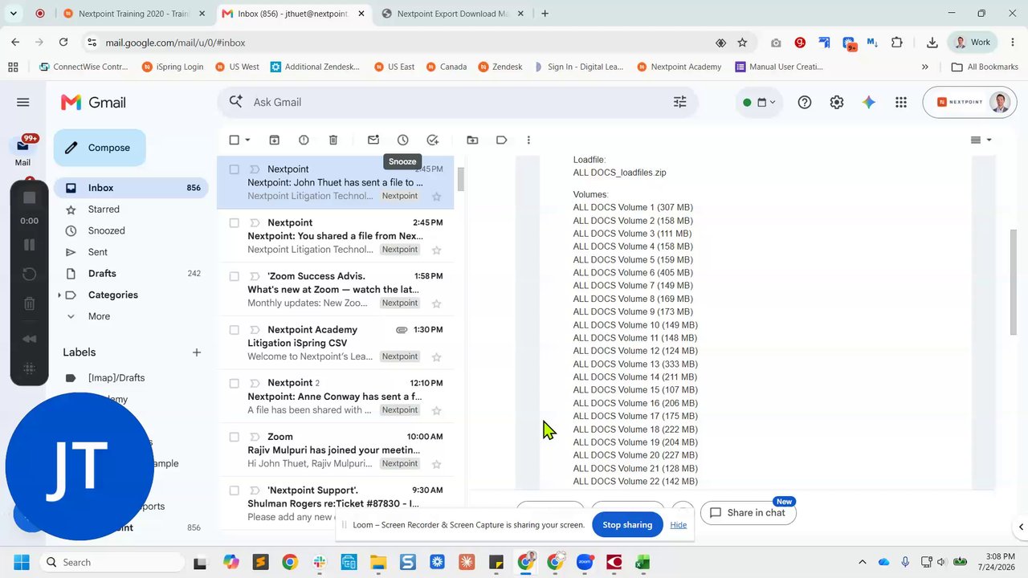Show hidden system tray icons
1028x578 pixels.
(863, 562)
